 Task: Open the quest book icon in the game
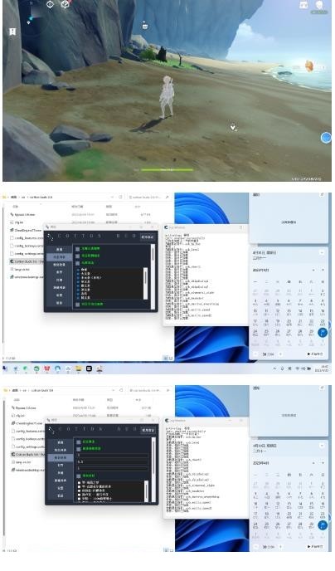[x=12, y=32]
